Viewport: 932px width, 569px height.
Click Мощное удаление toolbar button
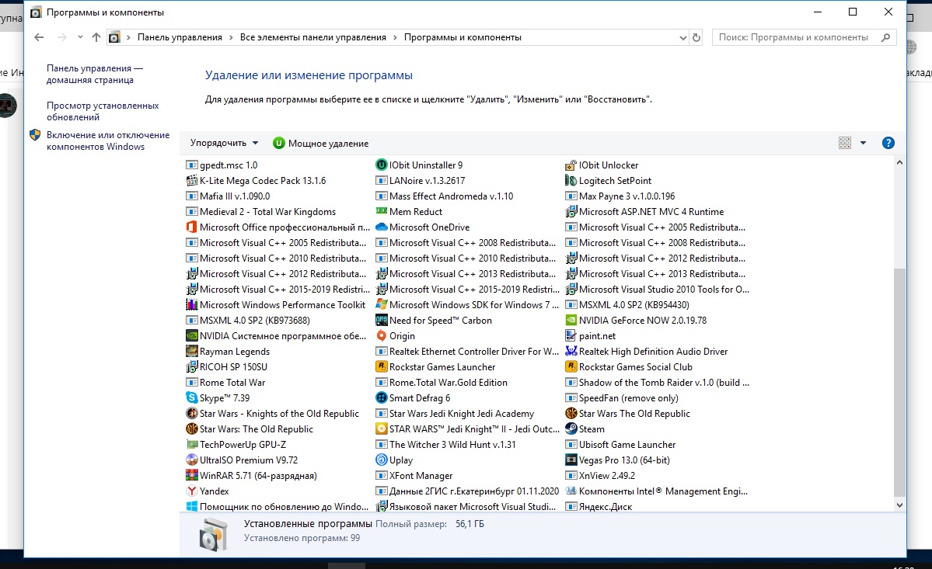(x=321, y=143)
